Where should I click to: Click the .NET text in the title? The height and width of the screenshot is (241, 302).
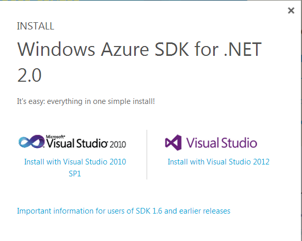(x=243, y=50)
